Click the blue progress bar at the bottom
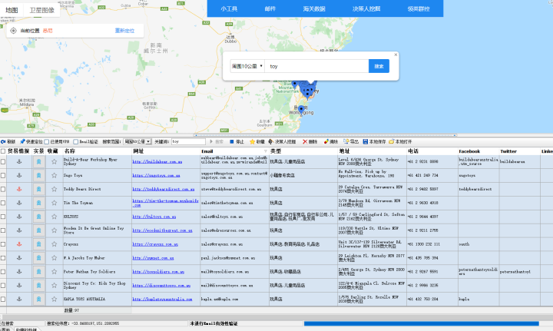Image resolution: width=553 pixels, height=331 pixels. tap(422, 323)
